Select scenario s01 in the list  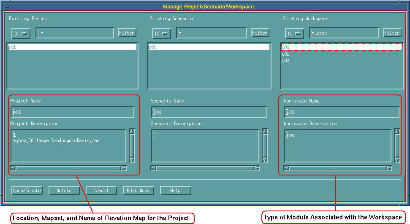209,47
